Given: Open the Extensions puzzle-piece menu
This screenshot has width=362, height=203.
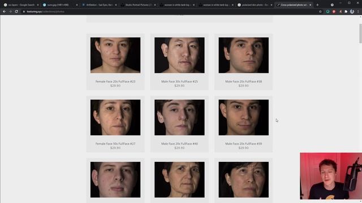Looking at the screenshot, I should 346,11.
